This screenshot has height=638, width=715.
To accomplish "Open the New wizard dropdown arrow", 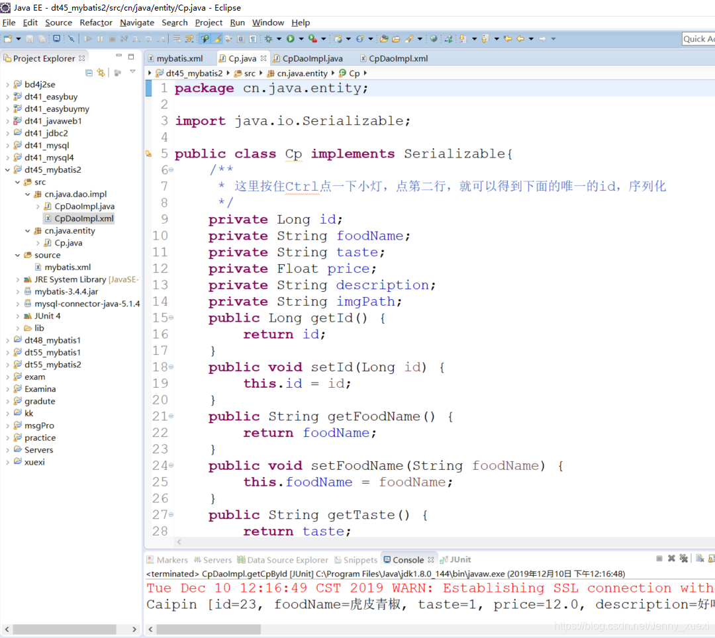I will (x=19, y=39).
